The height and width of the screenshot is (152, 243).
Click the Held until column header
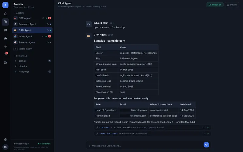(x=186, y=105)
